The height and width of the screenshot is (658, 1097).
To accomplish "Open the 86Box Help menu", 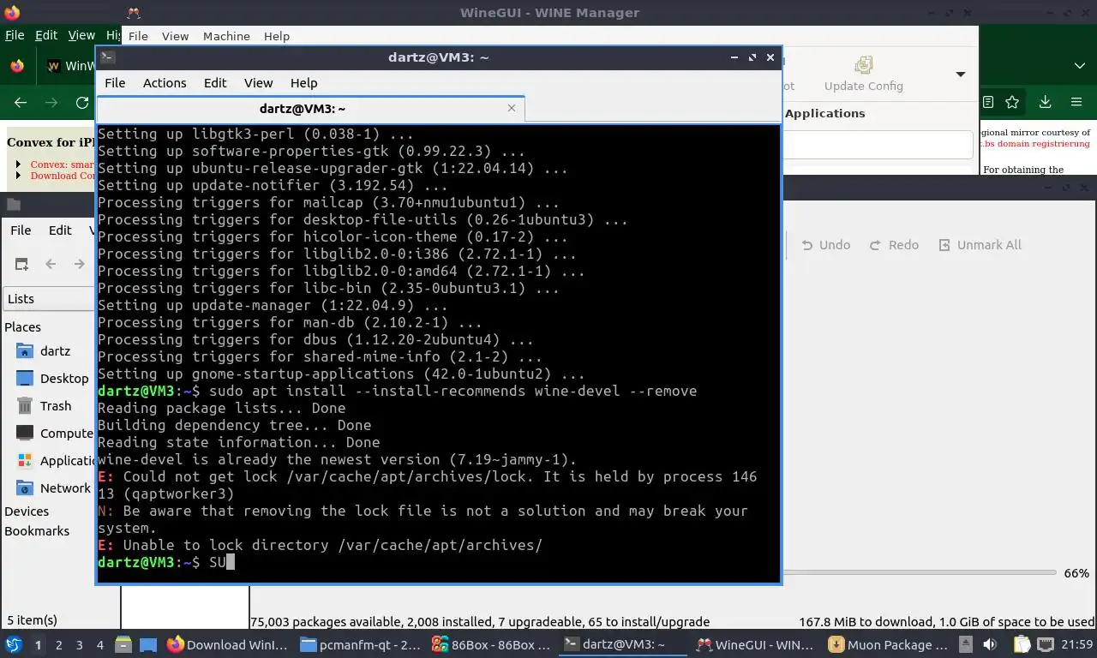I will point(277,36).
